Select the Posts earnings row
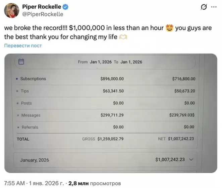 coord(105,103)
